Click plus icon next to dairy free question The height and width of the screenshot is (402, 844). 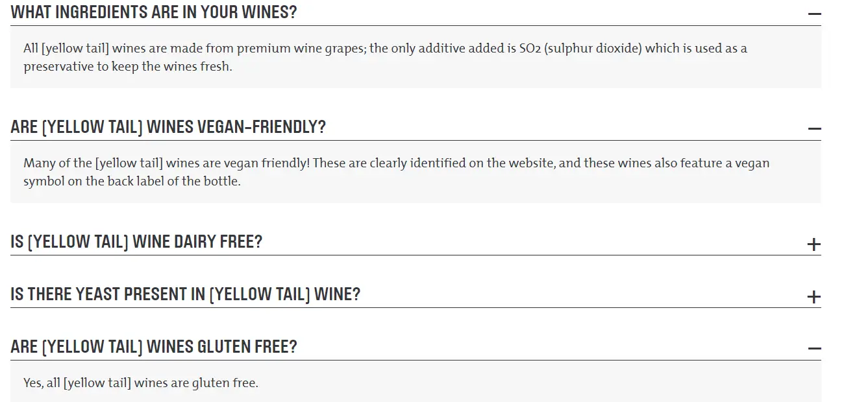click(814, 244)
